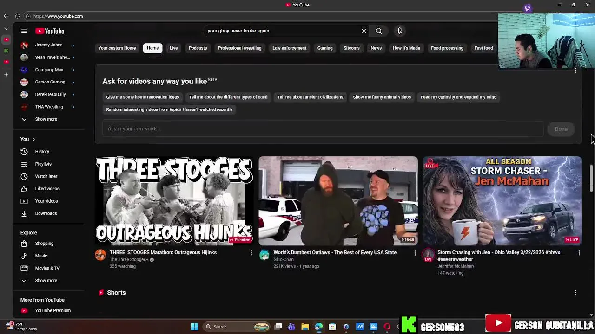
Task: Start voice search with the microphone icon
Action: point(399,31)
